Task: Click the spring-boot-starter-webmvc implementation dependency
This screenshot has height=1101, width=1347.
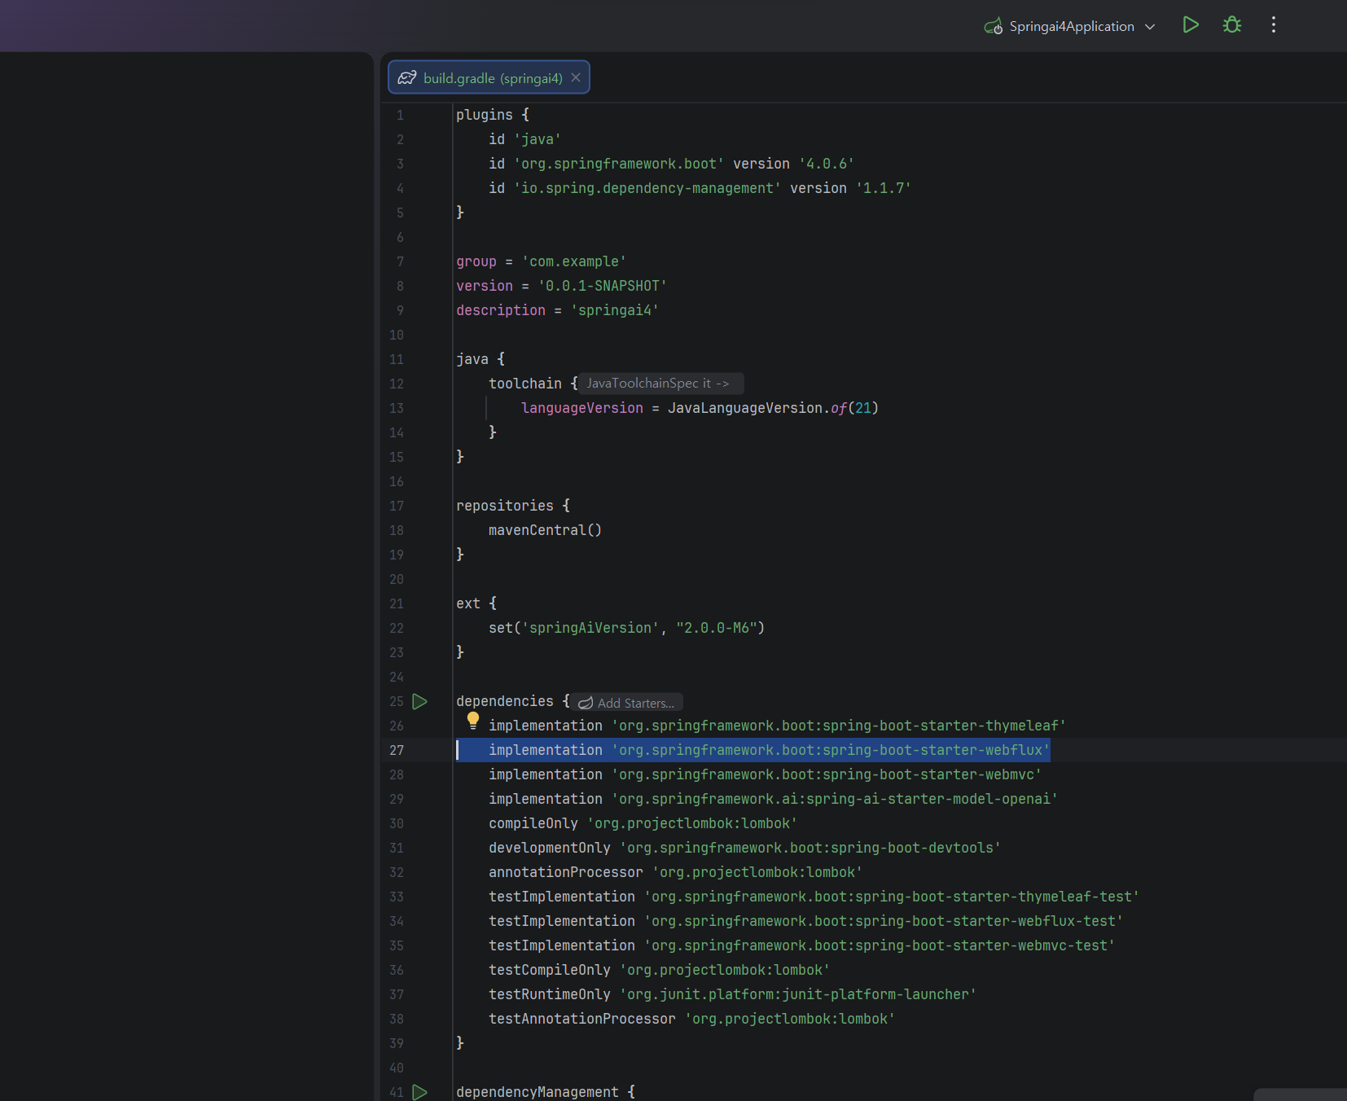Action: tap(765, 774)
